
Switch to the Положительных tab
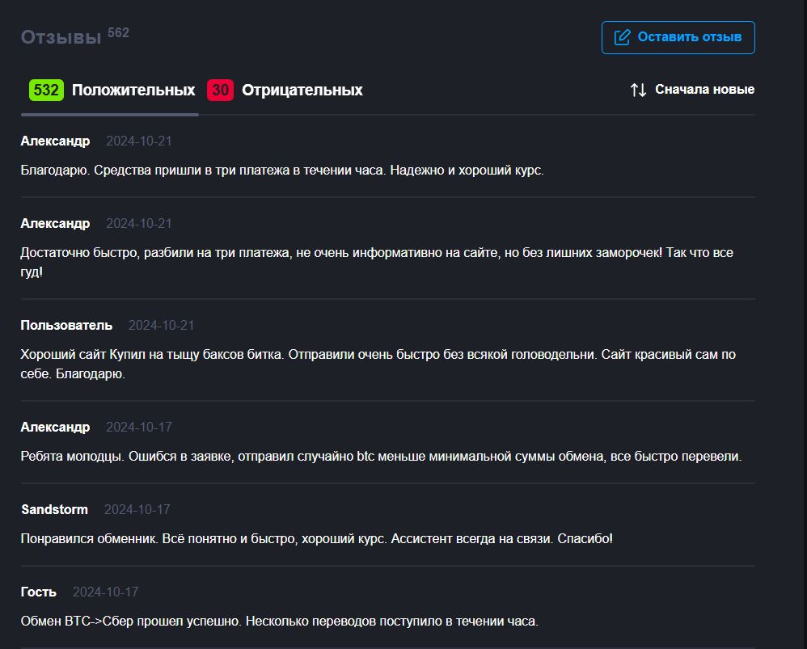[133, 90]
